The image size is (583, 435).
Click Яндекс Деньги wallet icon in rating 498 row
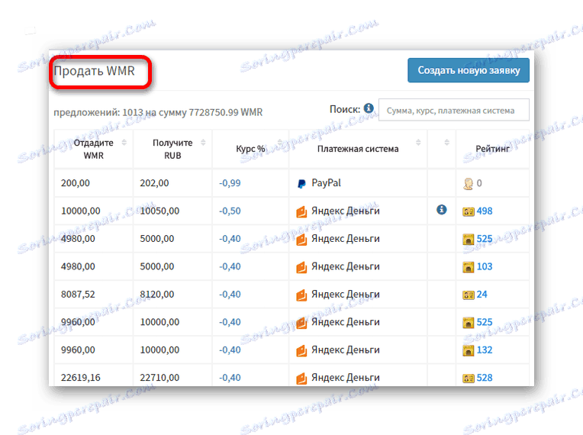301,211
